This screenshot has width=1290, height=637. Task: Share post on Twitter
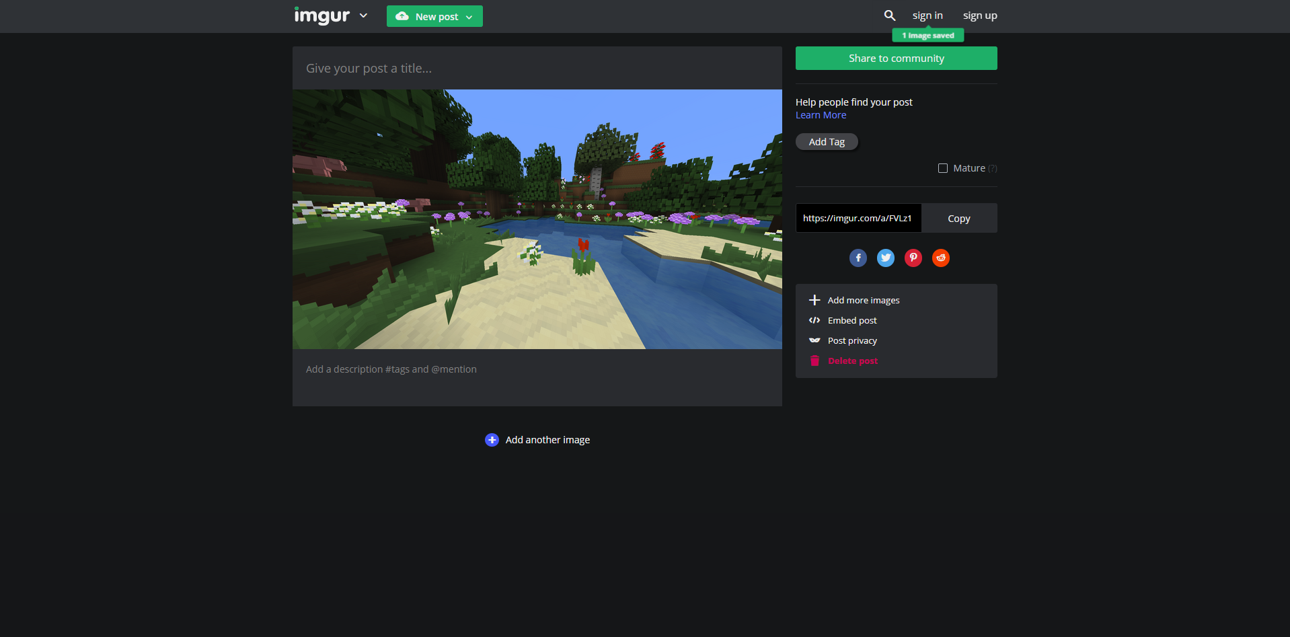[x=886, y=258]
